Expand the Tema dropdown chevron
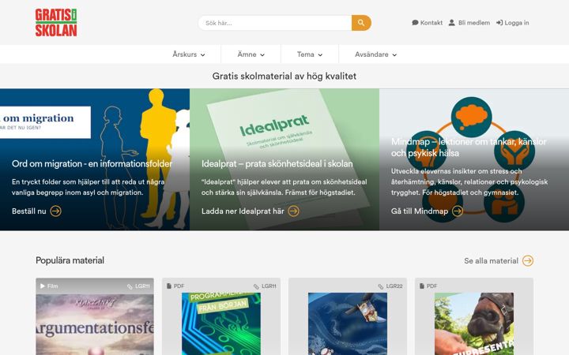Screen dimensions: 569x355 pos(320,55)
